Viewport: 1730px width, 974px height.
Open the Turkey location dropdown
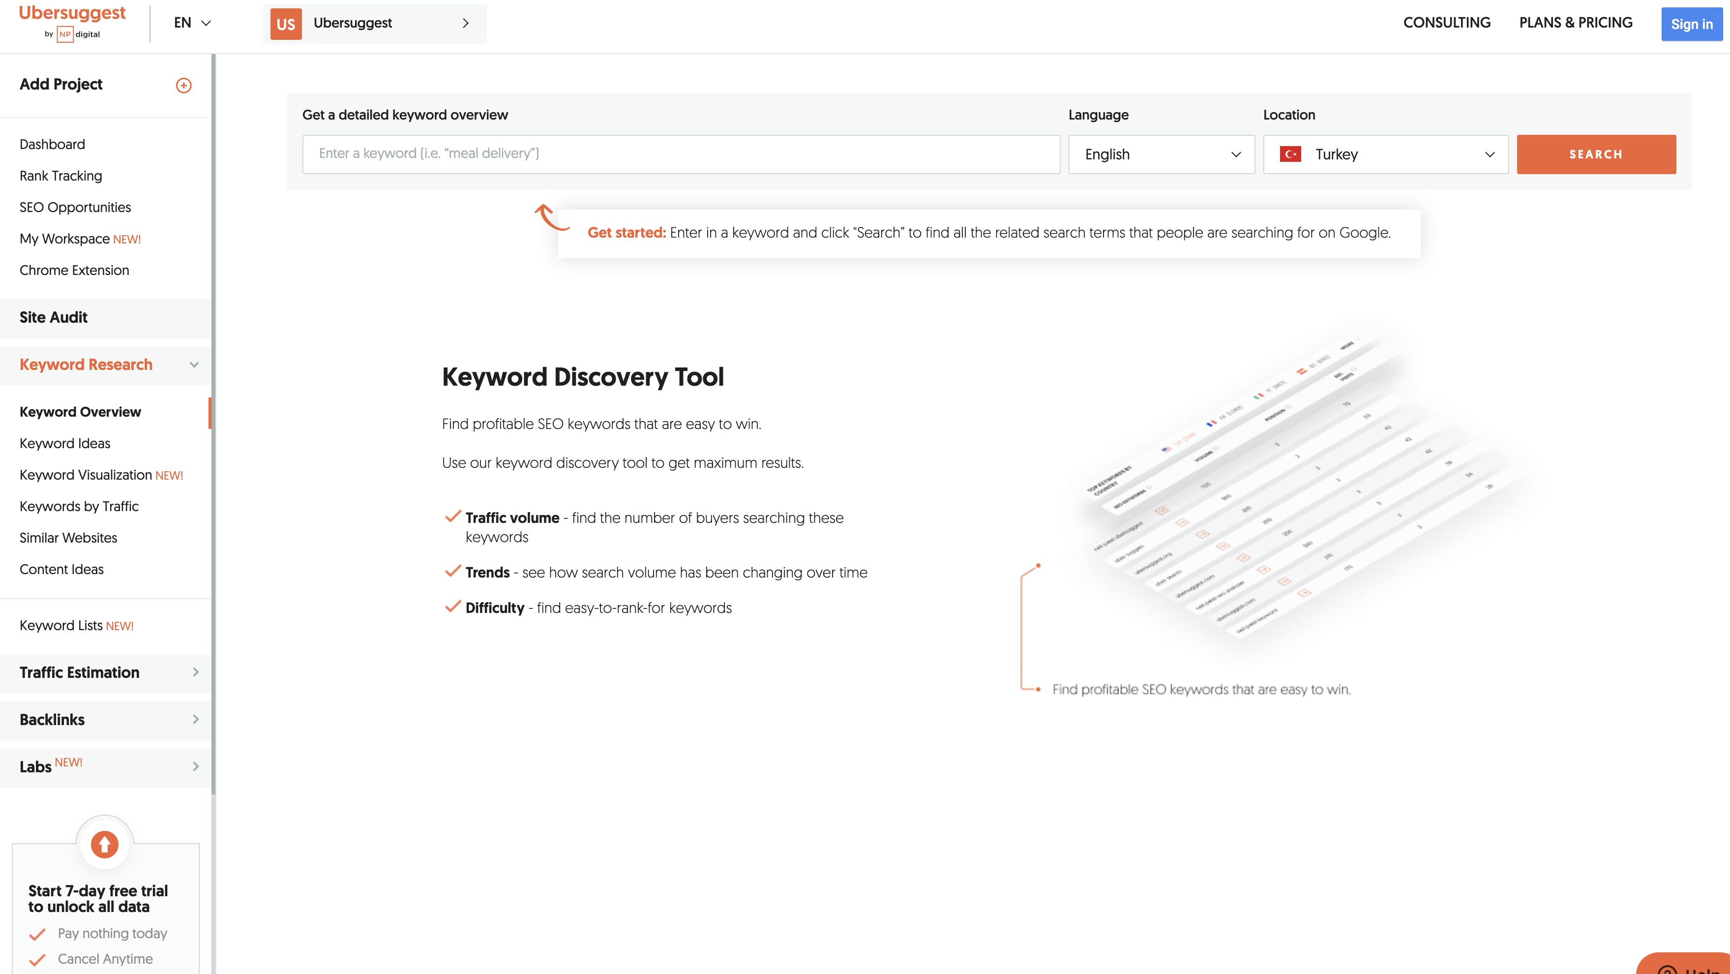coord(1385,154)
